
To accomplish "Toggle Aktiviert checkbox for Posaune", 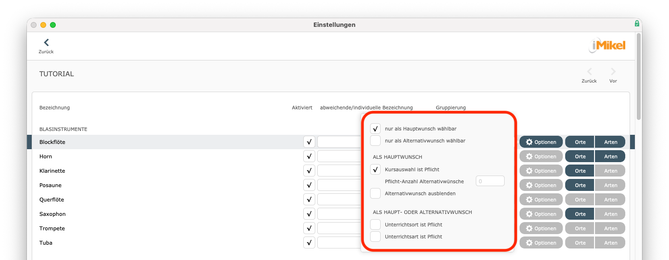I will [x=309, y=185].
